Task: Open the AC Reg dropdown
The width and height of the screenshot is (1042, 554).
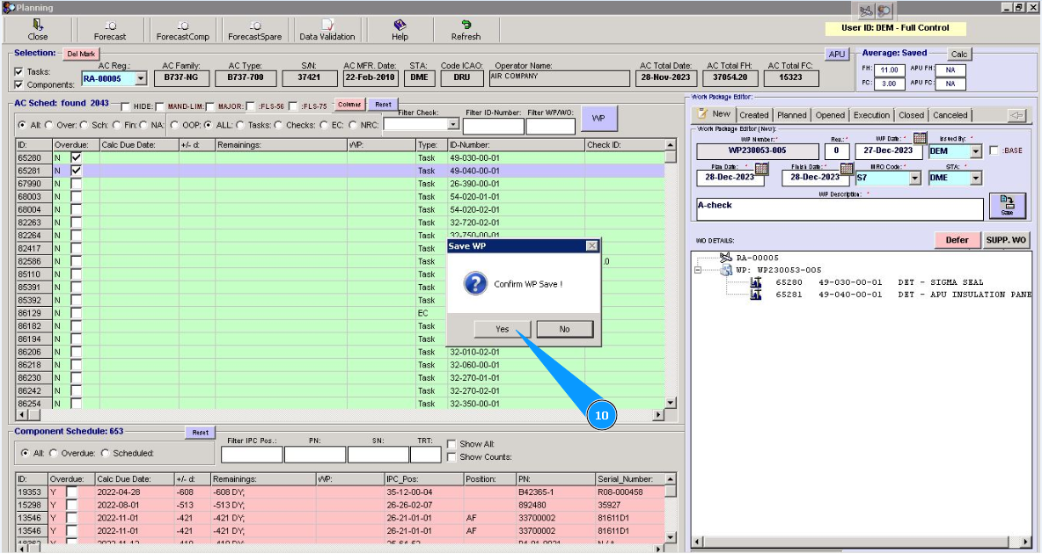Action: 141,79
